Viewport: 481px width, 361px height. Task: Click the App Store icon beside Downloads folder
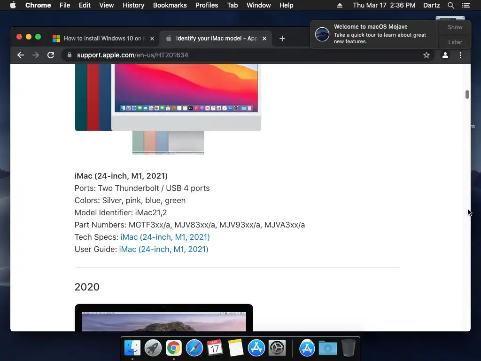(x=307, y=348)
